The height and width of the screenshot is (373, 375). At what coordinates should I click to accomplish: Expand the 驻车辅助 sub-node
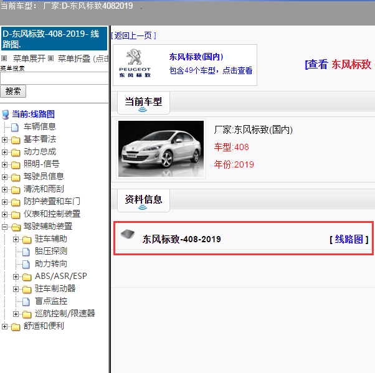click(16, 239)
